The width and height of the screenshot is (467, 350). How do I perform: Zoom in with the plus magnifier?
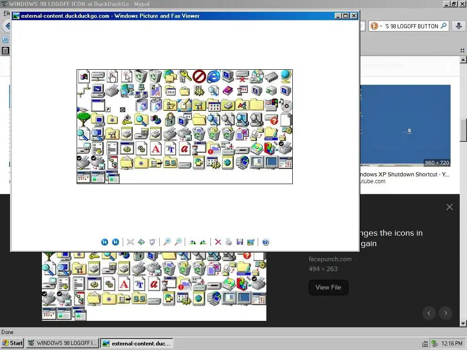click(x=167, y=242)
